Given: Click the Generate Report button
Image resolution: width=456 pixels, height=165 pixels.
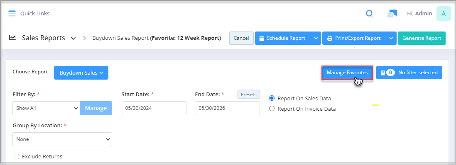Looking at the screenshot, I should [422, 38].
